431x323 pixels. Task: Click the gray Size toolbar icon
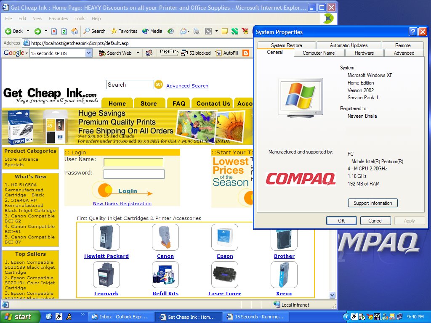coord(208,31)
